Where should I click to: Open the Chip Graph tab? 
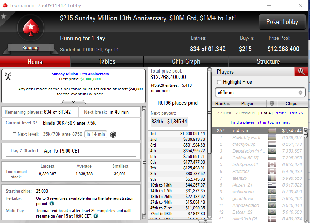(x=186, y=61)
